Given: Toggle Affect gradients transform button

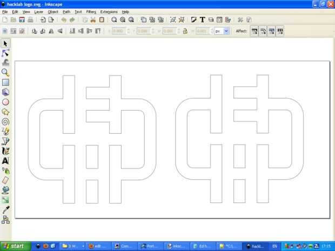Looking at the screenshot, I should [x=271, y=31].
